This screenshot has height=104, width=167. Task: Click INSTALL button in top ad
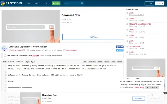pyautogui.click(x=94, y=37)
